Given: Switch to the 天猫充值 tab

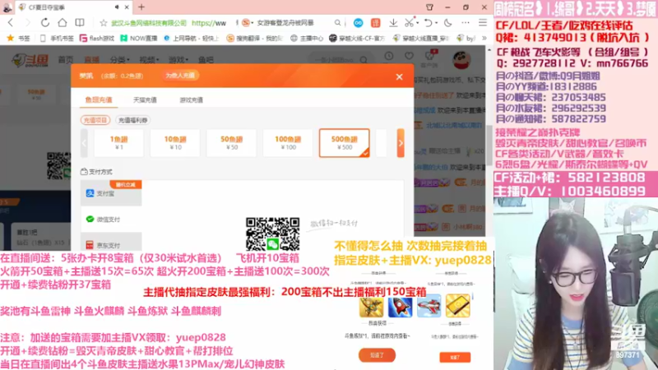Looking at the screenshot, I should pyautogui.click(x=145, y=99).
